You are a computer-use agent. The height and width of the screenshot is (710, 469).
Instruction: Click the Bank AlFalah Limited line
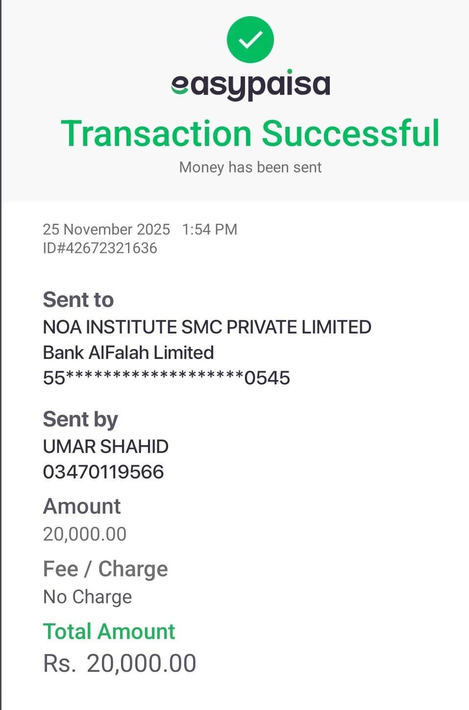click(128, 353)
